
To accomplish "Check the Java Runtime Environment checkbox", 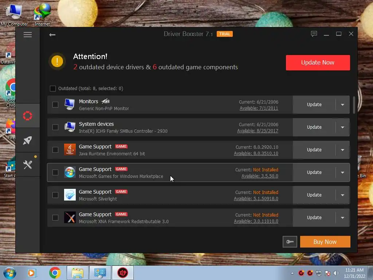I will pyautogui.click(x=55, y=150).
